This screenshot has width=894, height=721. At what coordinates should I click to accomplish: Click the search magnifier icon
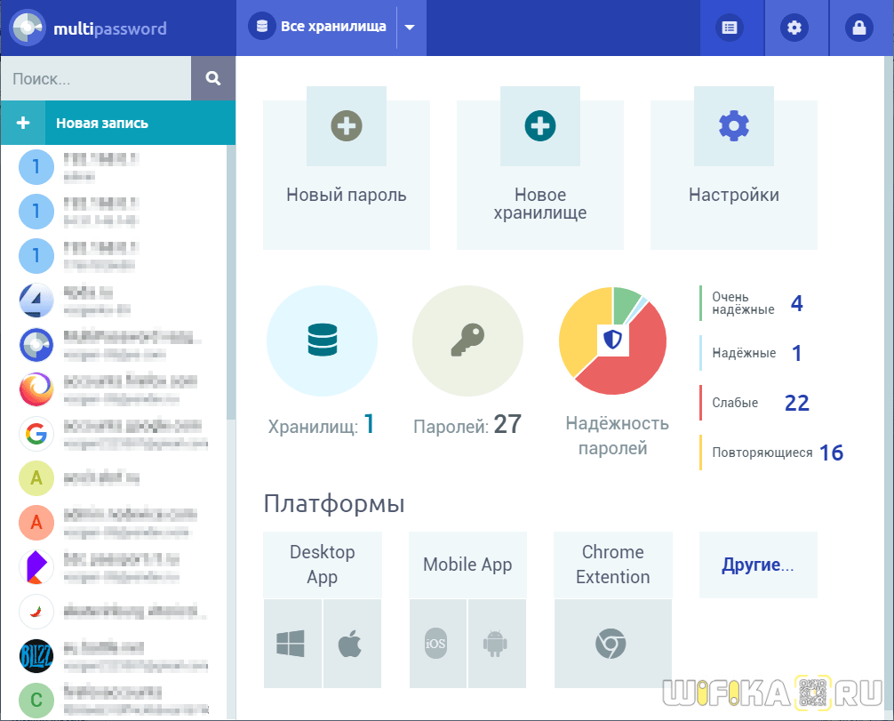[213, 78]
